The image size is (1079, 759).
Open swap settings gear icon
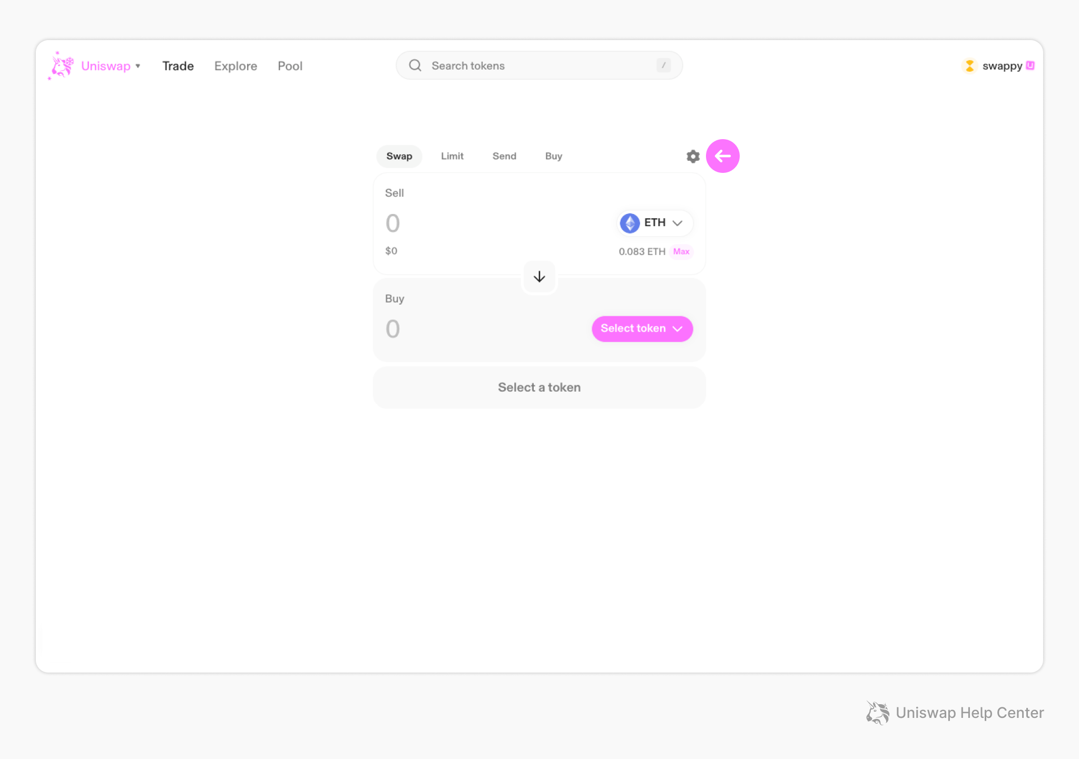coord(693,157)
